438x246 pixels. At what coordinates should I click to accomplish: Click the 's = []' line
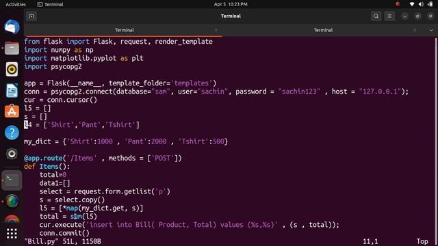(36, 117)
